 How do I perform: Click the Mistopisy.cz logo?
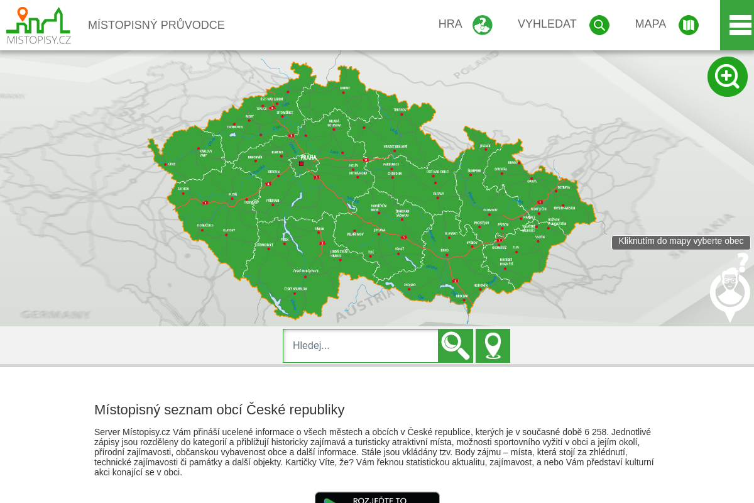[38, 25]
